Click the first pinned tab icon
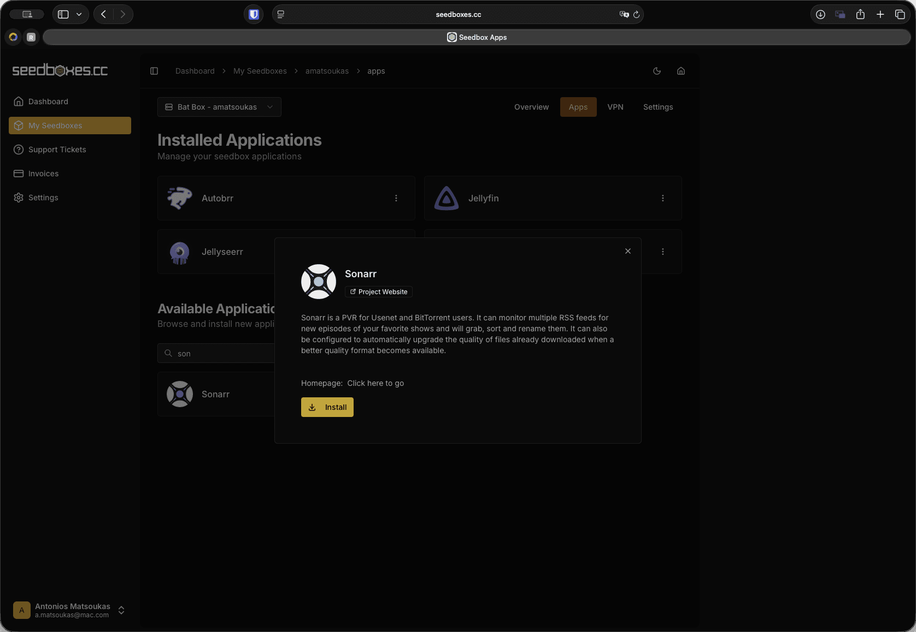The width and height of the screenshot is (916, 632). (13, 37)
